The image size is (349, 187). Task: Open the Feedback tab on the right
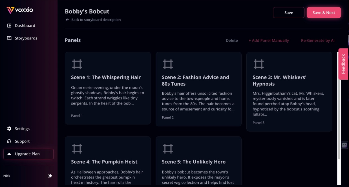(x=343, y=63)
